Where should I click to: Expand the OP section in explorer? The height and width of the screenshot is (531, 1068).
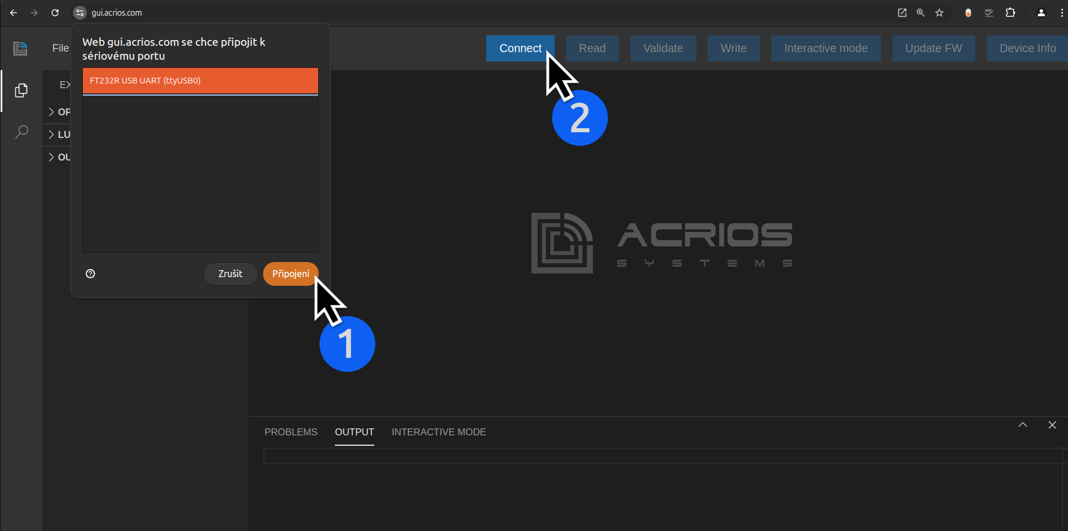[58, 112]
